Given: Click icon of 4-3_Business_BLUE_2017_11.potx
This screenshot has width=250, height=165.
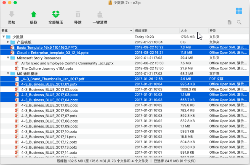Looking at the screenshot, I should pos(17,137).
